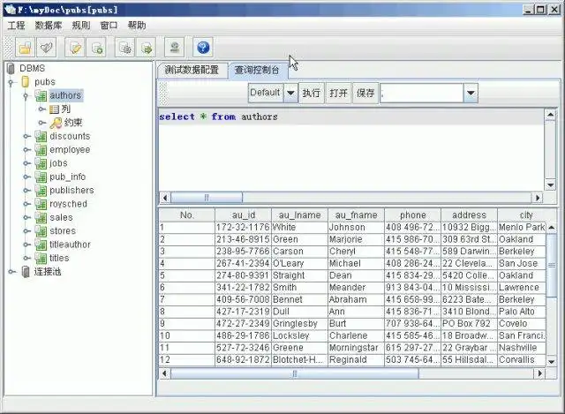Click the discounts table icon
565x414 pixels.
[x=41, y=136]
